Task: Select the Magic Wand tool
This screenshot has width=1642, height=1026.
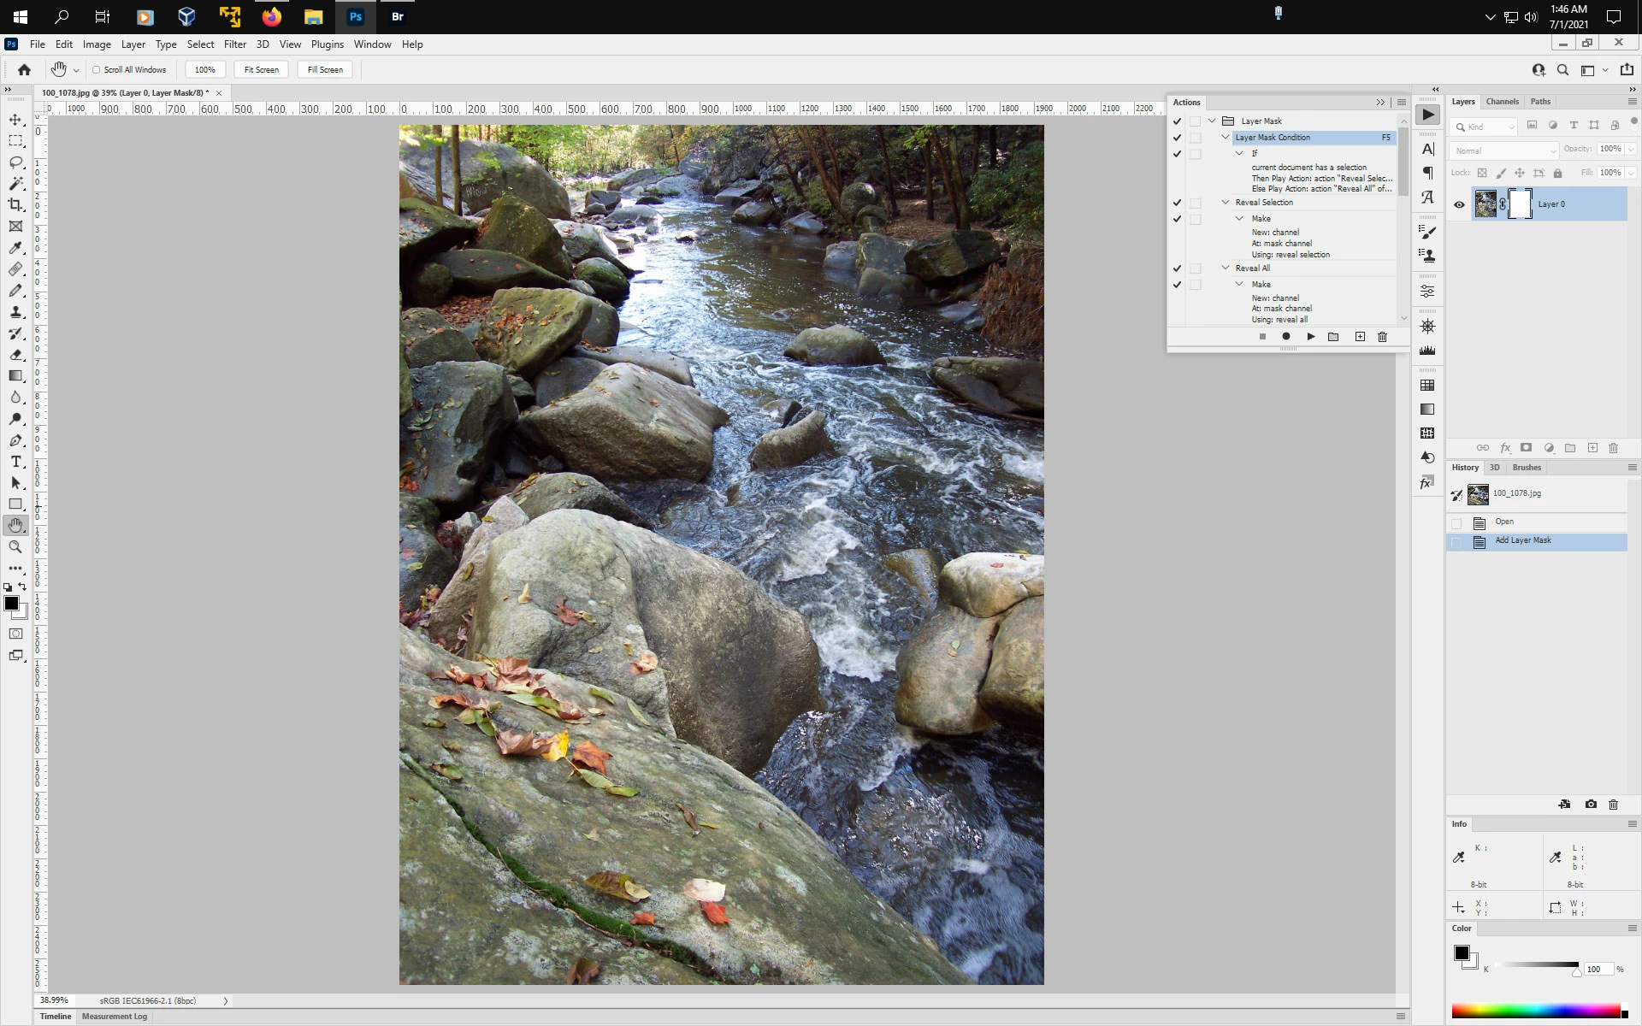Action: [15, 184]
